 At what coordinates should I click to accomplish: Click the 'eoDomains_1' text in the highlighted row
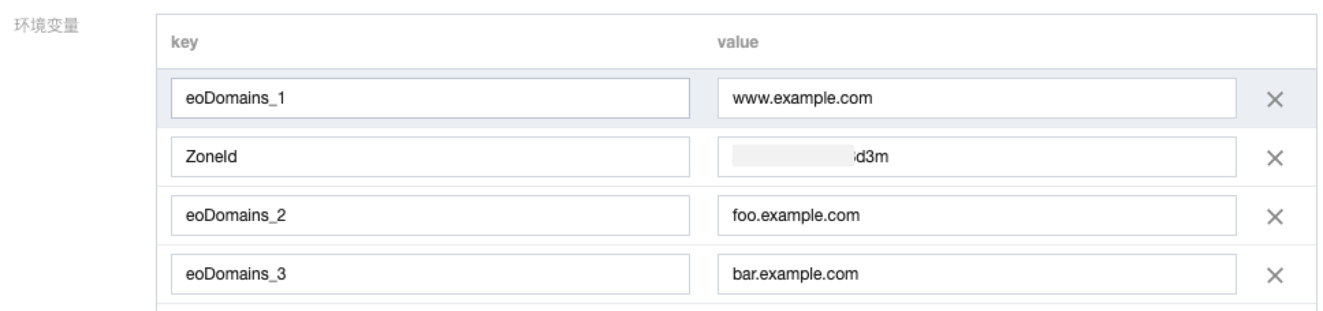click(235, 98)
